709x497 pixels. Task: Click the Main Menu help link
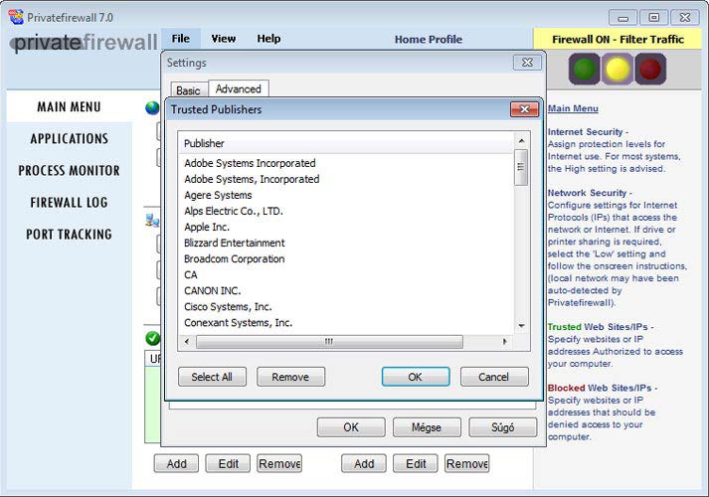573,108
